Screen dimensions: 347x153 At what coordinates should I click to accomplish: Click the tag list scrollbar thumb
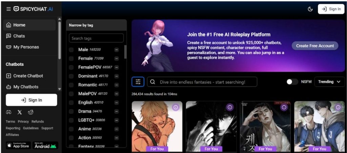pyautogui.click(x=125, y=52)
